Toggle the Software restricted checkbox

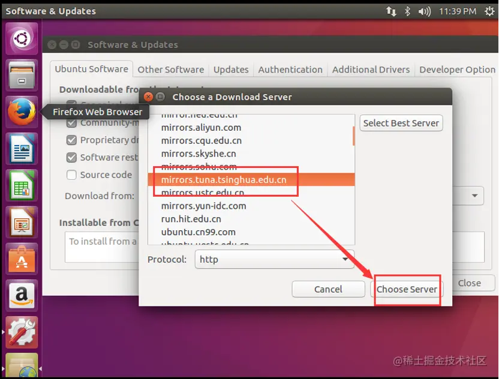point(71,158)
